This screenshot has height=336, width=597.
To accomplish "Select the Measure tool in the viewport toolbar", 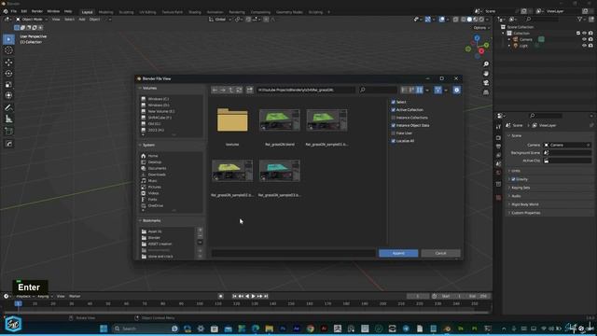I will coord(8,119).
